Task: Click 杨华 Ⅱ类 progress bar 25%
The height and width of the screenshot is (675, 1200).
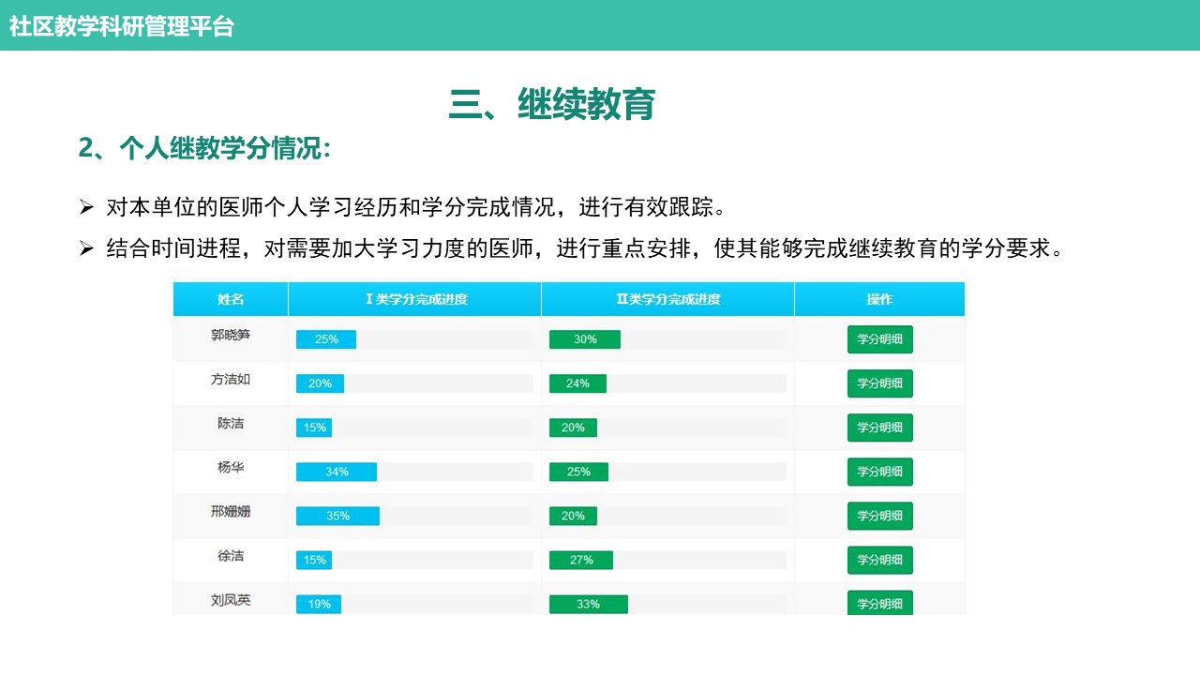Action: 578,472
